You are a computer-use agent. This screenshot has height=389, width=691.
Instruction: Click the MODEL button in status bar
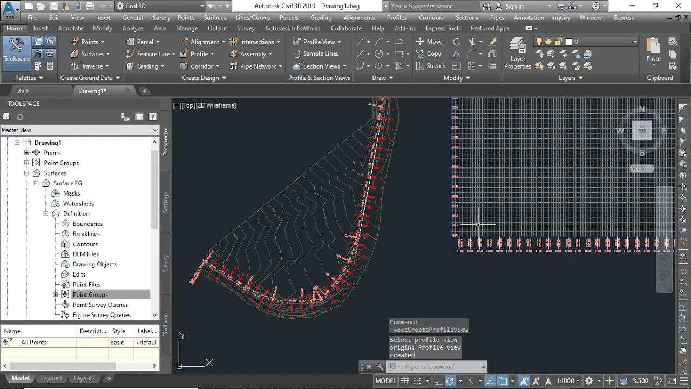tap(385, 380)
